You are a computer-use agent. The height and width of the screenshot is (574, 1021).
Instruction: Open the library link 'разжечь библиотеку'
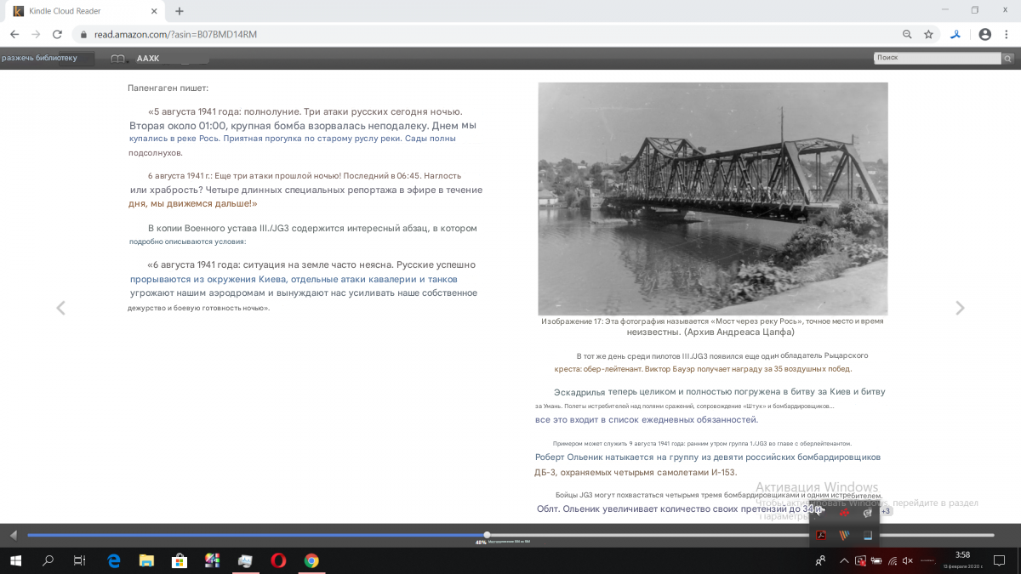point(40,59)
